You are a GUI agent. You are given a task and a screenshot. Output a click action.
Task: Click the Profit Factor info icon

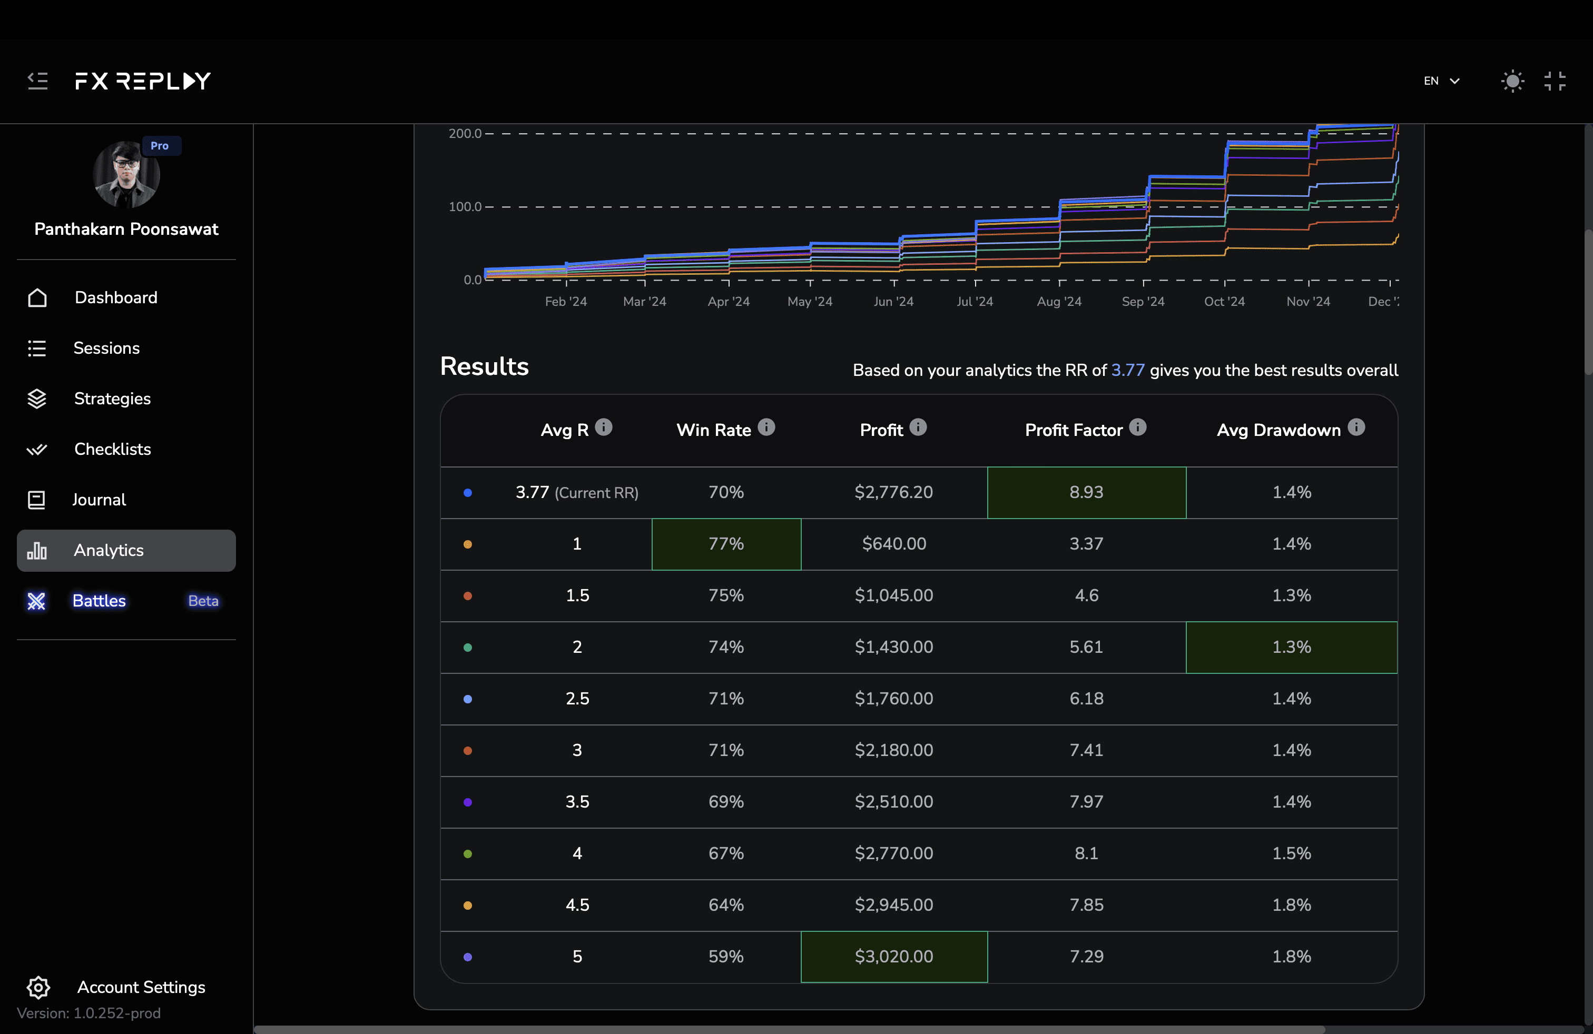pos(1138,426)
